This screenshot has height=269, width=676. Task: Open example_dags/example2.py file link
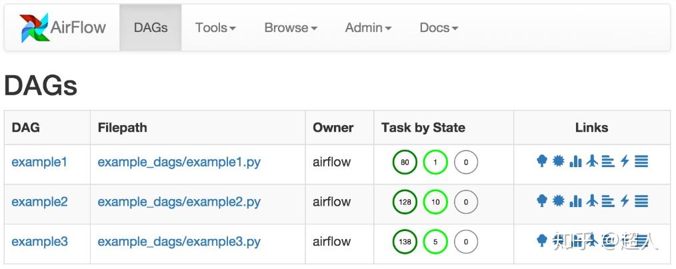179,202
